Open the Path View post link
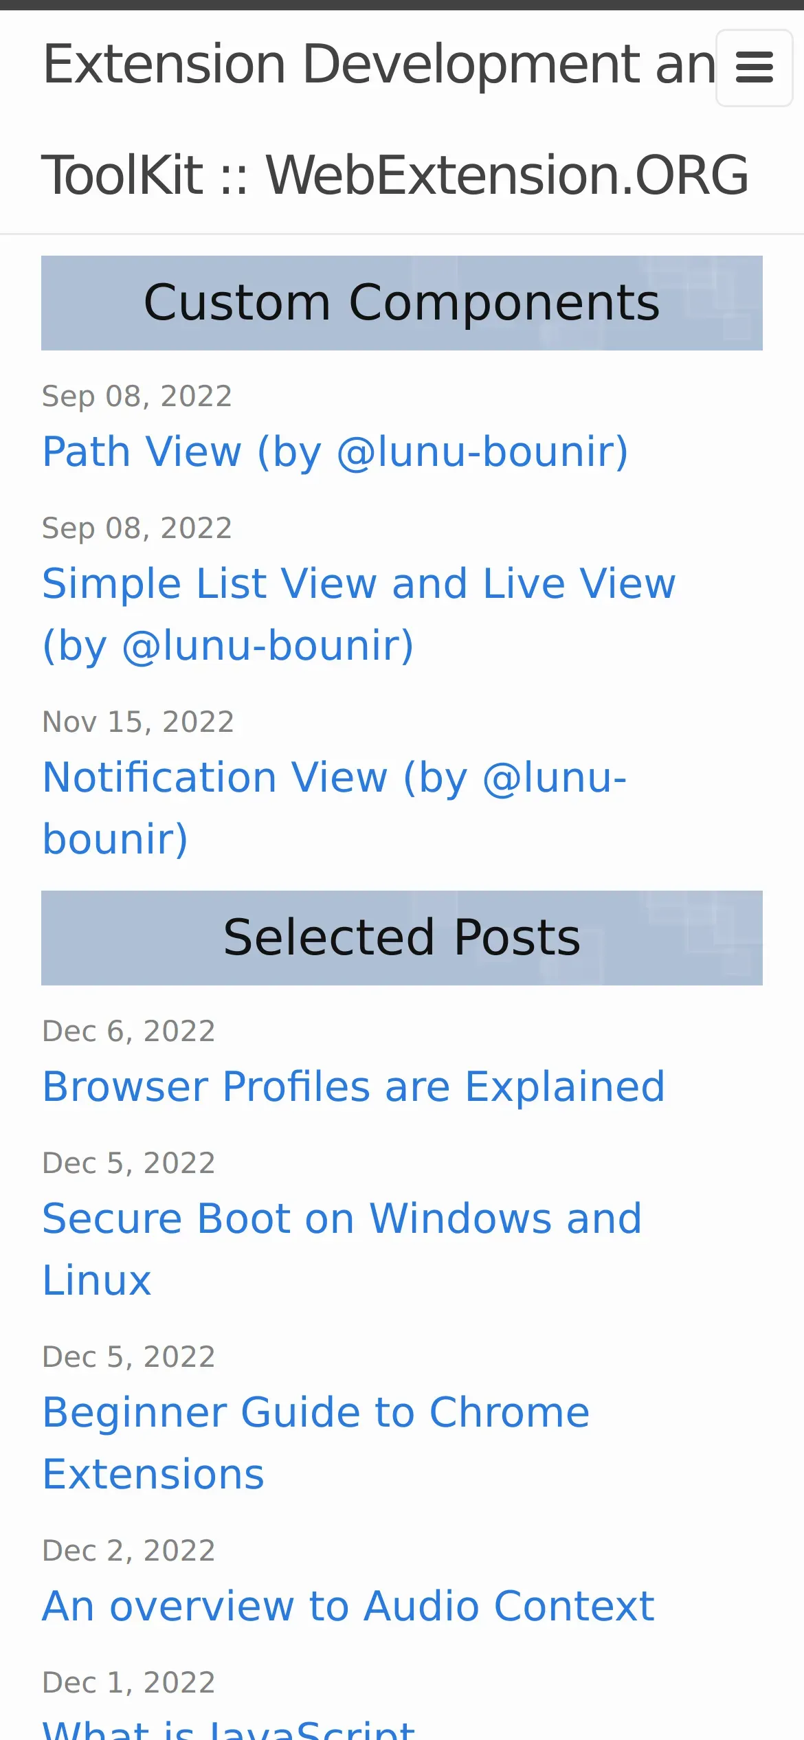804x1740 pixels. 335,452
